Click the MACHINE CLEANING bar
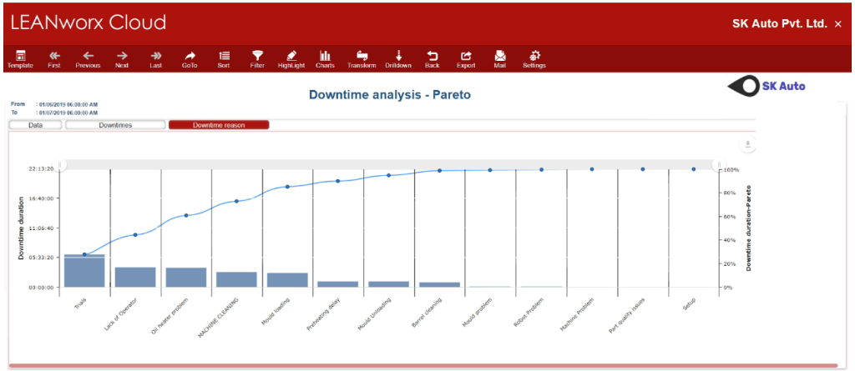Screen dimensions: 855x371 (236, 279)
